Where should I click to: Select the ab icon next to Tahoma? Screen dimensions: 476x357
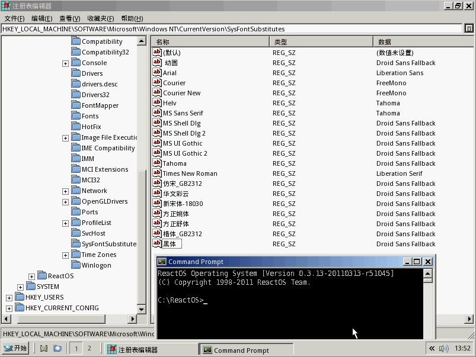point(157,163)
